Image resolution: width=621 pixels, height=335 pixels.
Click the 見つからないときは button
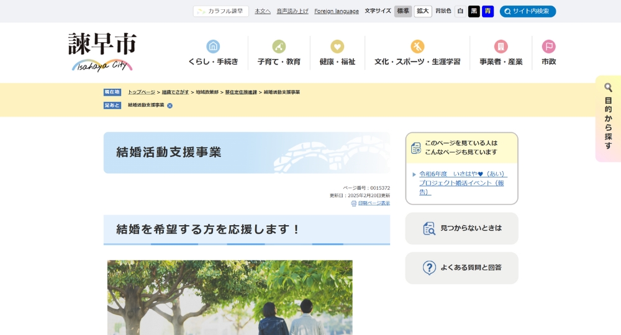pyautogui.click(x=462, y=229)
